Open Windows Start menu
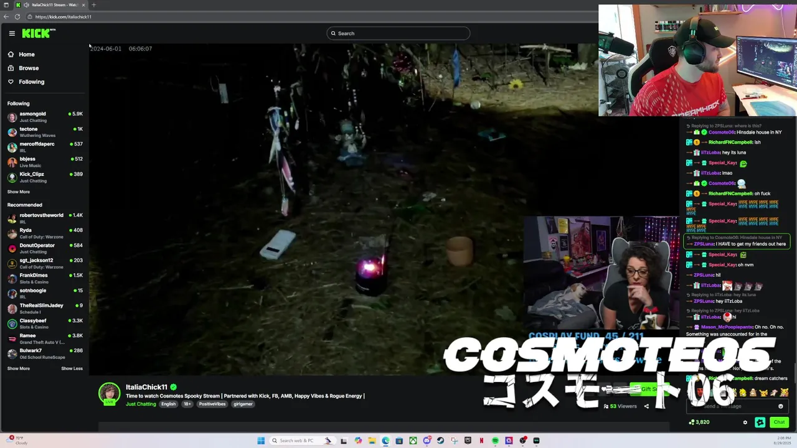 pyautogui.click(x=261, y=441)
